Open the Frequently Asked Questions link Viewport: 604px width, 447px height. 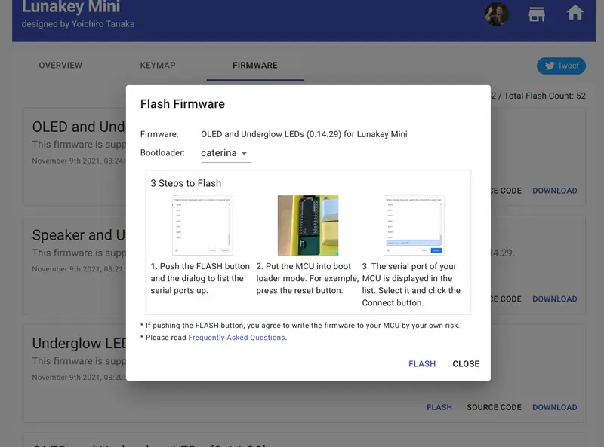[x=236, y=338]
